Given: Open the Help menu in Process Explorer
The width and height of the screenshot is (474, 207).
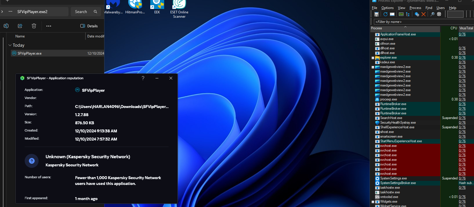Looking at the screenshot, I should pyautogui.click(x=453, y=8).
